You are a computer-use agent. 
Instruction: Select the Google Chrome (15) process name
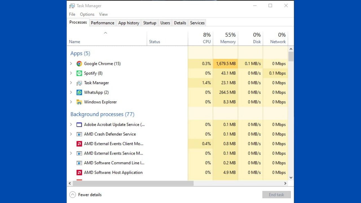(102, 64)
